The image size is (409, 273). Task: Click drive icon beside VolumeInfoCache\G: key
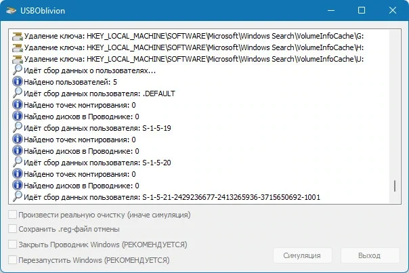(x=18, y=36)
